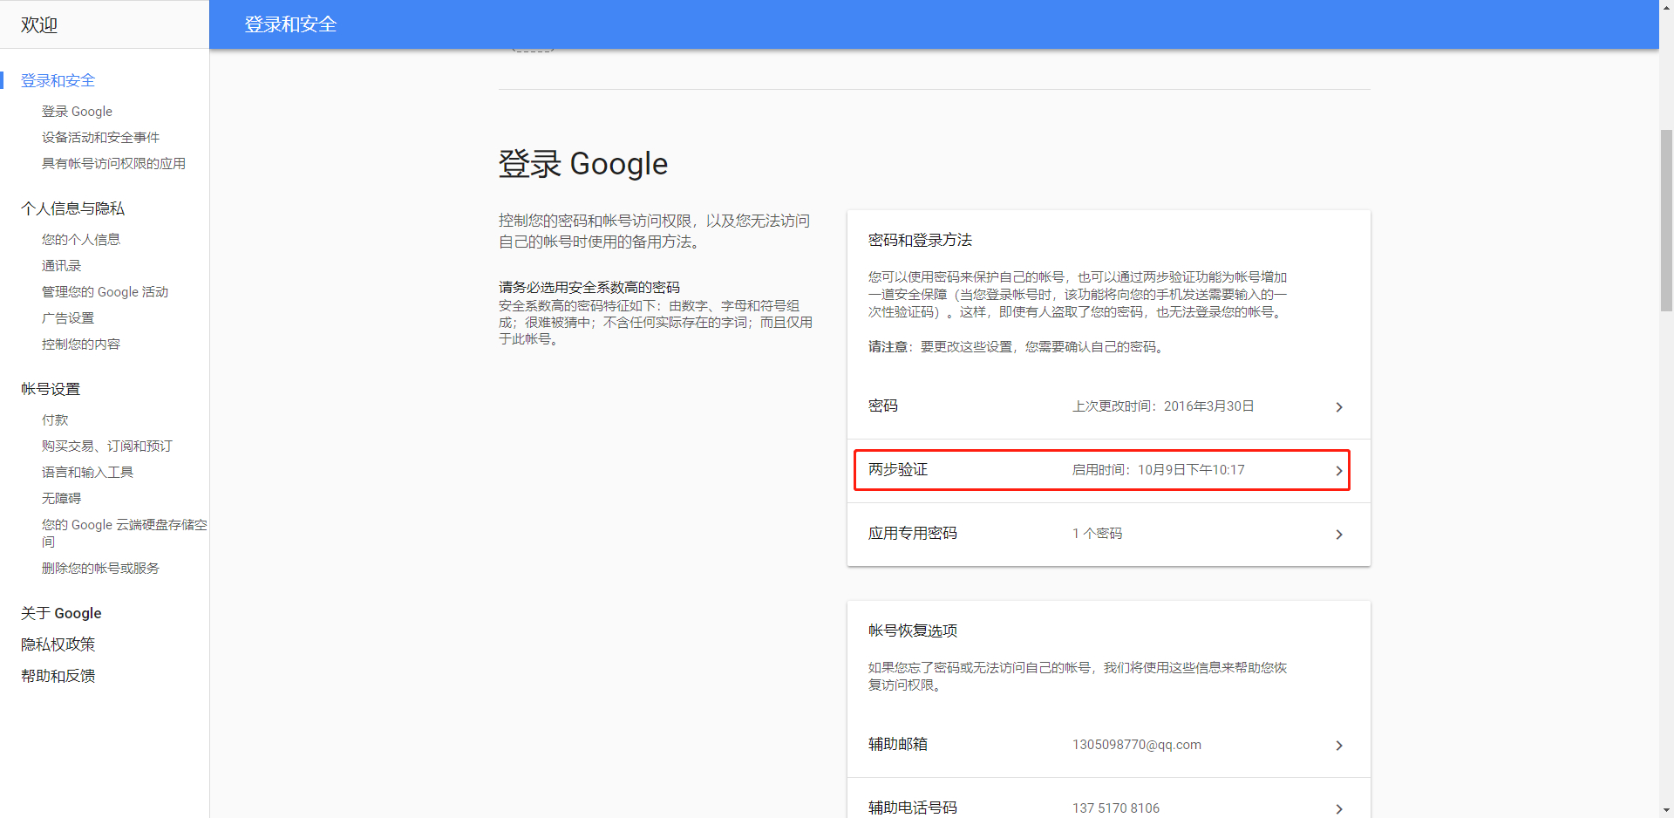The width and height of the screenshot is (1674, 818).
Task: Open 关于 Google link
Action: pos(61,613)
